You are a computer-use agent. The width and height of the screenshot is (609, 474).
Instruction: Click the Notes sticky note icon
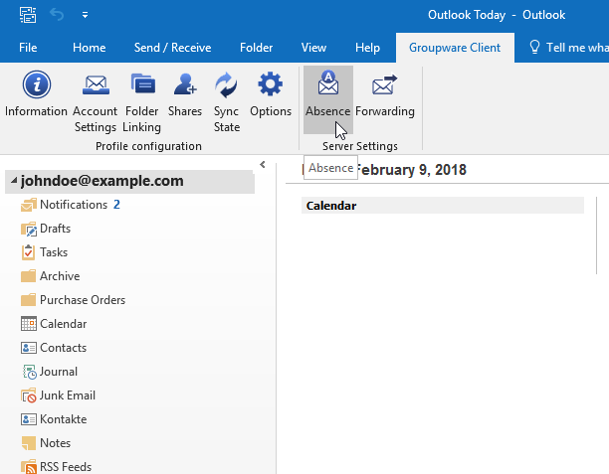(28, 443)
